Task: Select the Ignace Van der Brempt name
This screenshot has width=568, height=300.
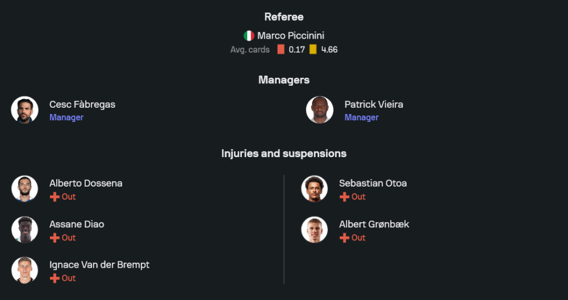Action: [99, 265]
